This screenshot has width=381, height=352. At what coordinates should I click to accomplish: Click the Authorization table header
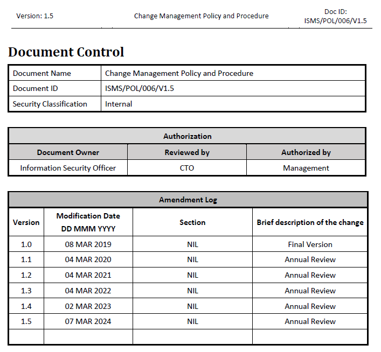(187, 136)
